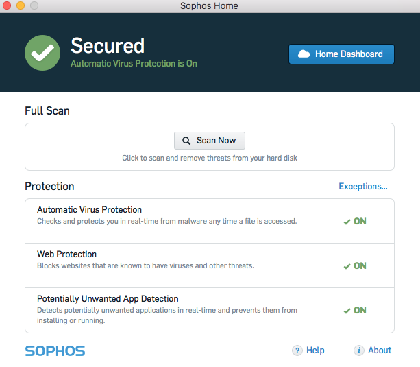This screenshot has height=367, width=420.
Task: Click the question mark Help icon
Action: click(297, 351)
